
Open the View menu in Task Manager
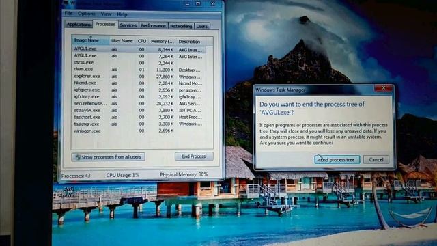tap(106, 14)
